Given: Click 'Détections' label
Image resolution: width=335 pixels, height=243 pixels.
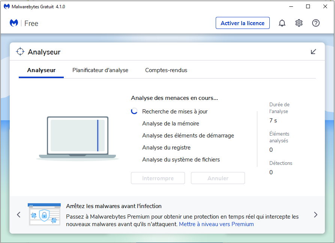Looking at the screenshot, I should (x=281, y=163).
